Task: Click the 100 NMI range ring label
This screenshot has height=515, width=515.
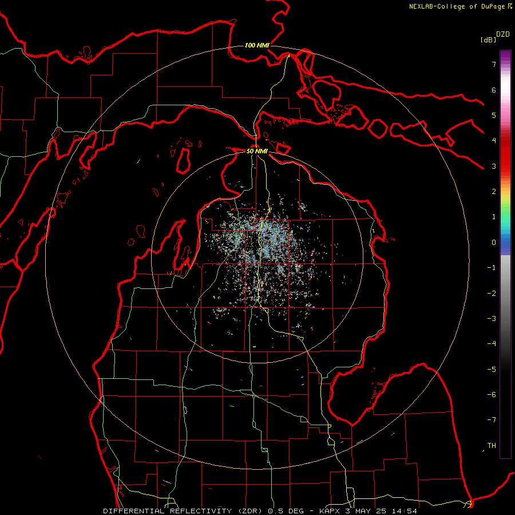Action: pos(257,45)
